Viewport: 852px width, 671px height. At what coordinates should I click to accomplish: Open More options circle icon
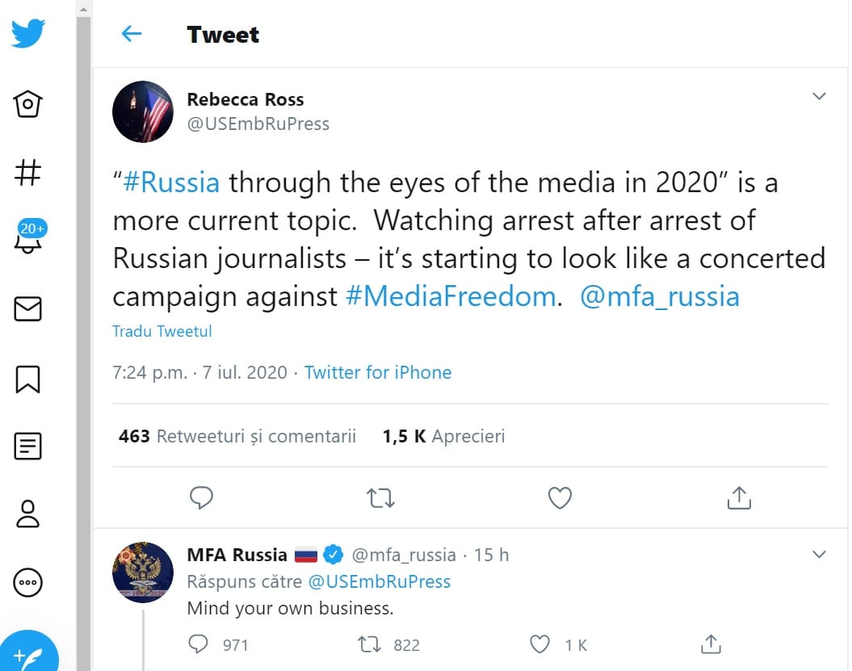click(27, 582)
